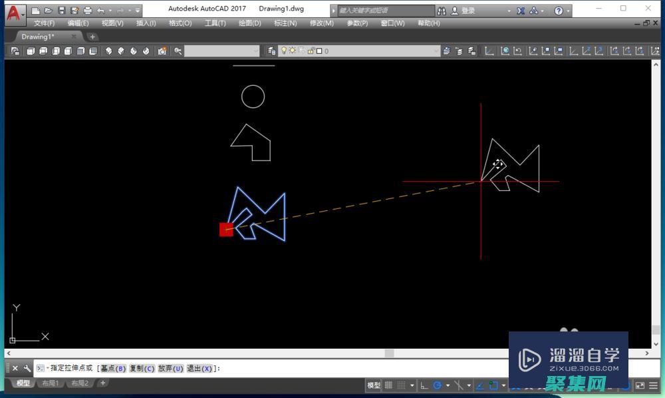The height and width of the screenshot is (398, 665).
Task: Click the Save icon in quick access toolbar
Action: tap(62, 11)
